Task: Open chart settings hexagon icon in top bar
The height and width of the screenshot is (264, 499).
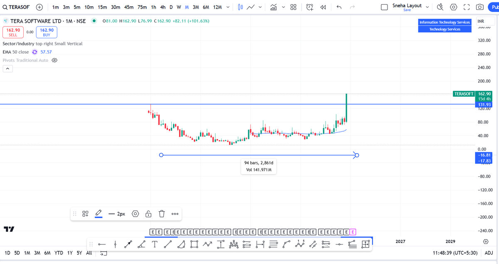Action: pos(454,7)
